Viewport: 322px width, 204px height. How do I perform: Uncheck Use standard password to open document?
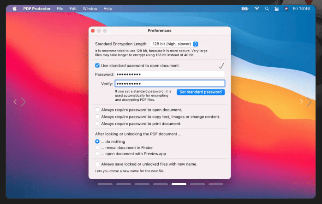(x=97, y=65)
